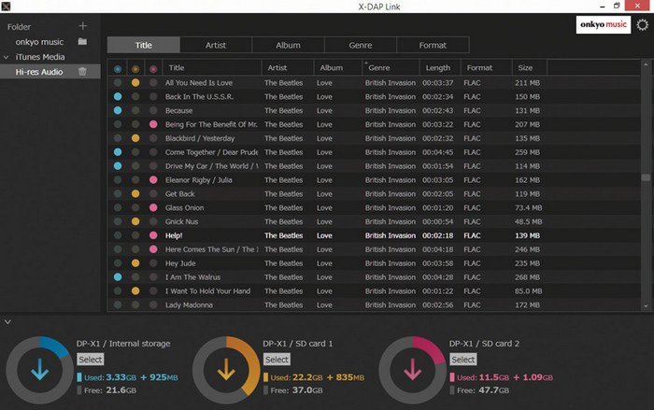Click scrollbar up arrow in track list

point(646,64)
